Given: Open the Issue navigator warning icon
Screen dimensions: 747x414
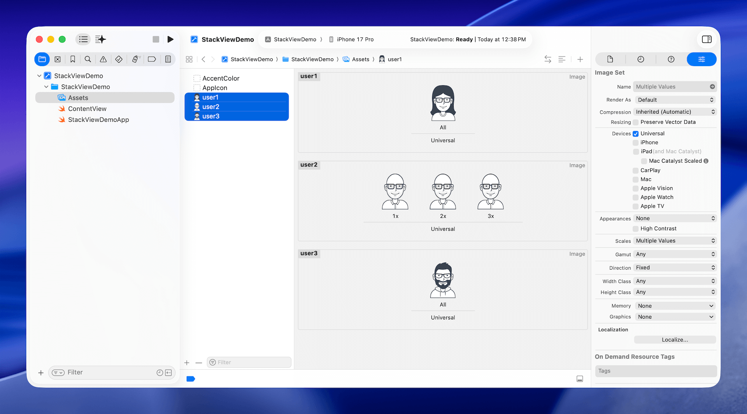Looking at the screenshot, I should (x=103, y=59).
